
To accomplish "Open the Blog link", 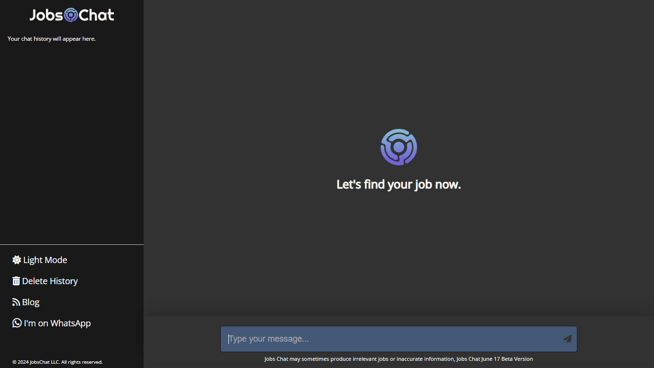I will 26,302.
